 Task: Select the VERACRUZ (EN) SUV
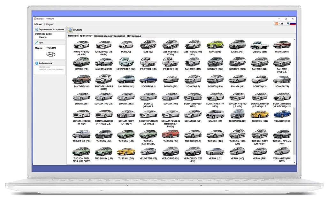pyautogui.click(x=171, y=153)
